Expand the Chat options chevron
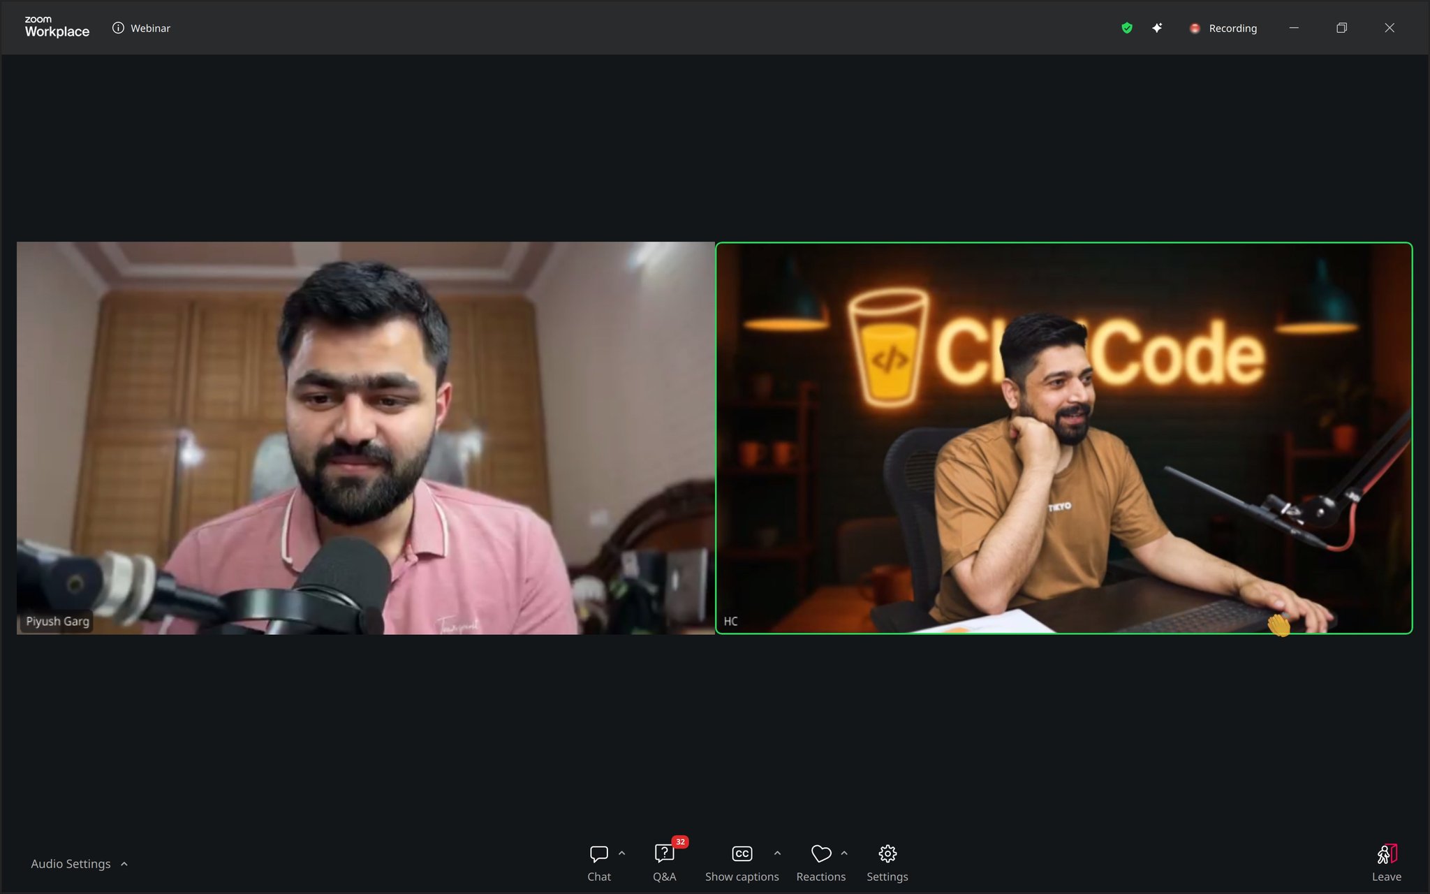 click(621, 853)
